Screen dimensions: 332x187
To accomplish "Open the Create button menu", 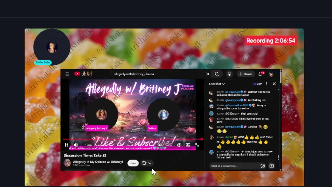I will pyautogui.click(x=245, y=74).
